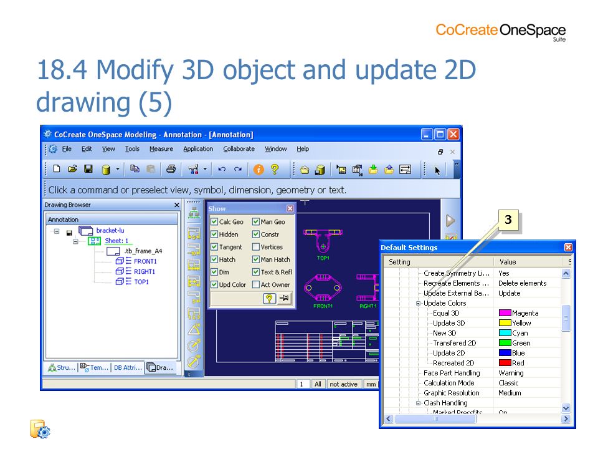The image size is (598, 449).
Task: Click the Red swatch for Recreated 2D
Action: (x=505, y=363)
